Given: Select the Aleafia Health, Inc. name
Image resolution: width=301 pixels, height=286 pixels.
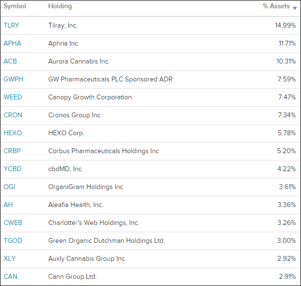Looking at the screenshot, I should click(76, 205).
